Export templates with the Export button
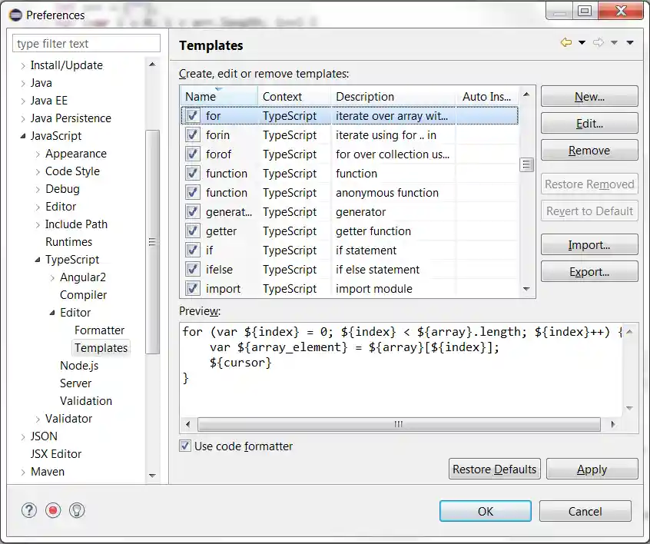The width and height of the screenshot is (650, 544). 589,271
